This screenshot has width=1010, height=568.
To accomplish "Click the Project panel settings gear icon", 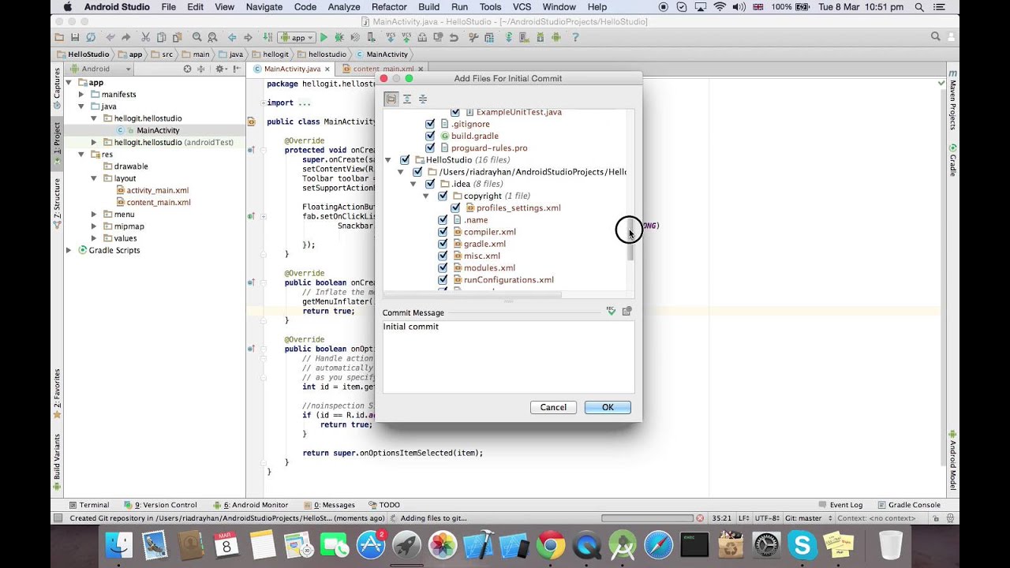I will tap(219, 69).
